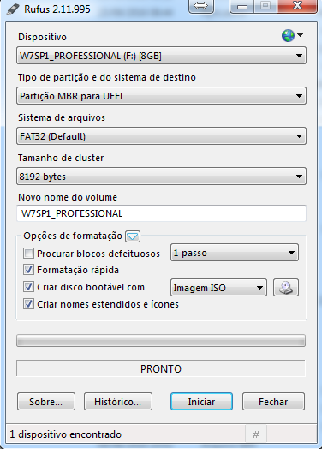
Task: Click the format progress bar
Action: point(161,341)
